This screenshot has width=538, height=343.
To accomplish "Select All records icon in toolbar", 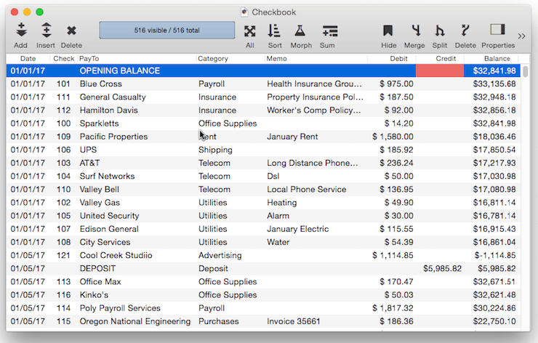I will [250, 31].
